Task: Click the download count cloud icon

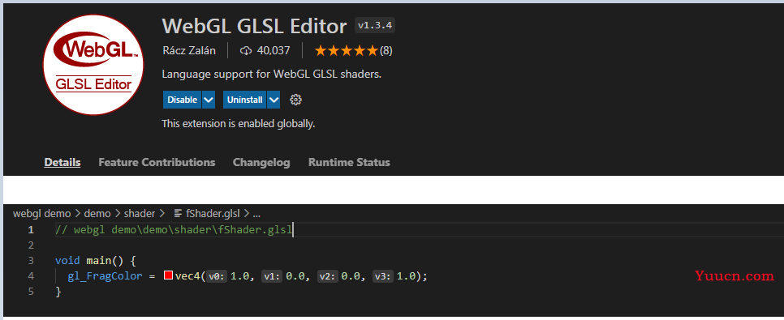Action: coord(245,50)
